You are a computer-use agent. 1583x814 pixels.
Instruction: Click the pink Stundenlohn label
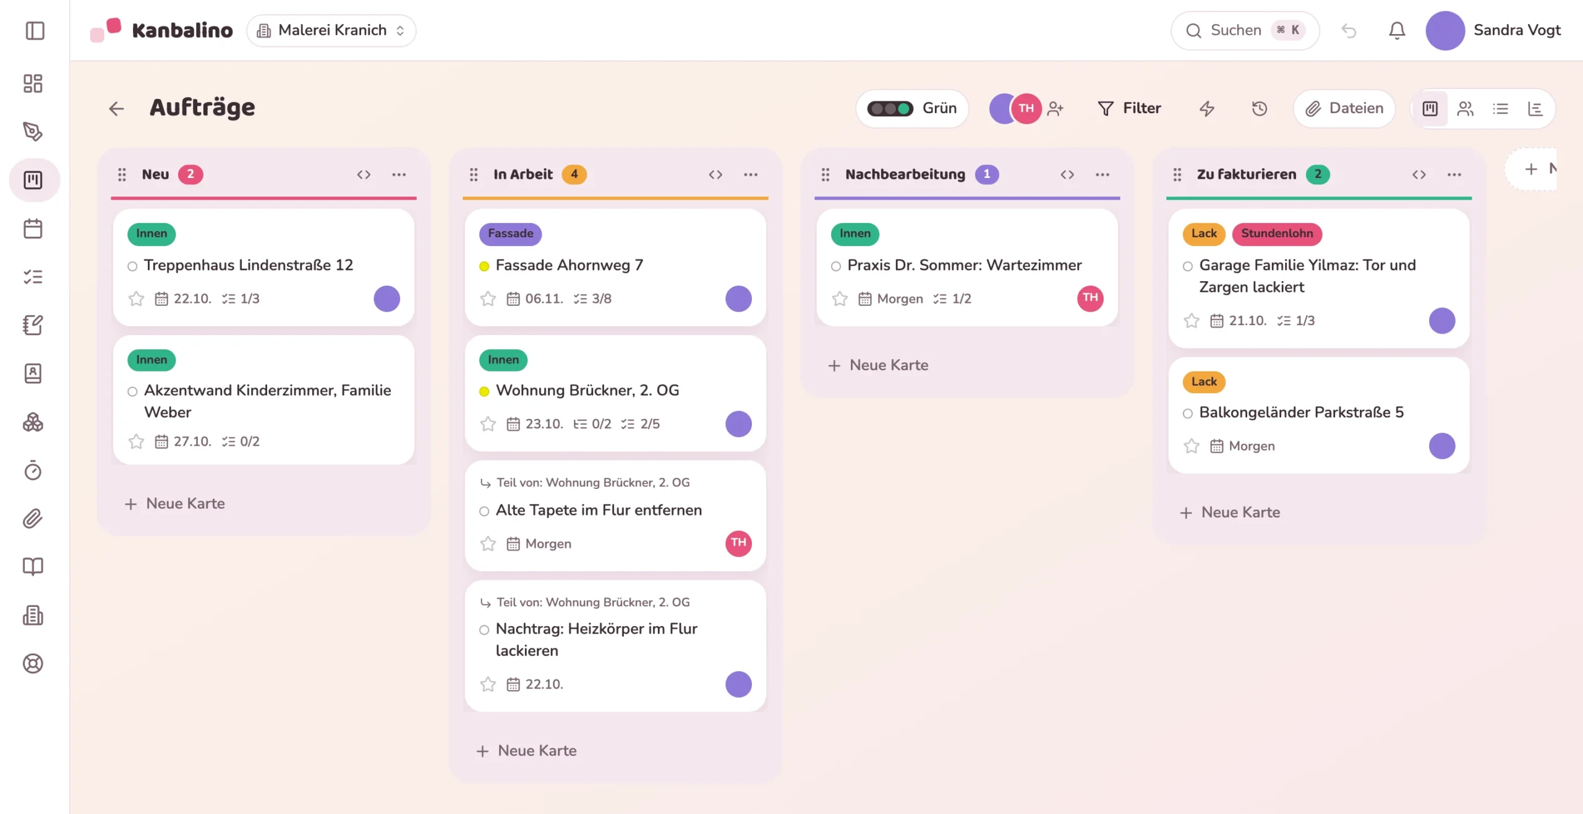[x=1276, y=234]
